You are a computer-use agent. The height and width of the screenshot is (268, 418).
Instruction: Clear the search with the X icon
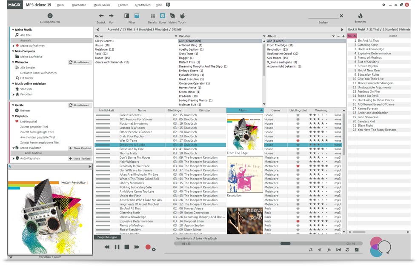tap(341, 16)
